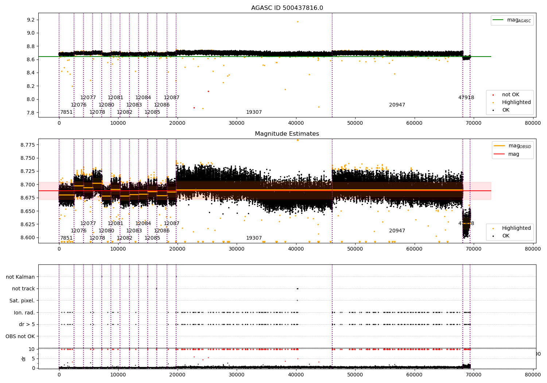Click the red not-OK point near magnitude 8.1

coord(208,91)
